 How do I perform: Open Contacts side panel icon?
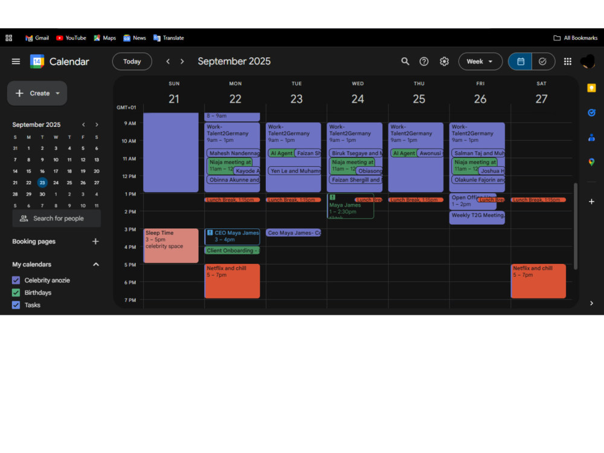pos(591,138)
